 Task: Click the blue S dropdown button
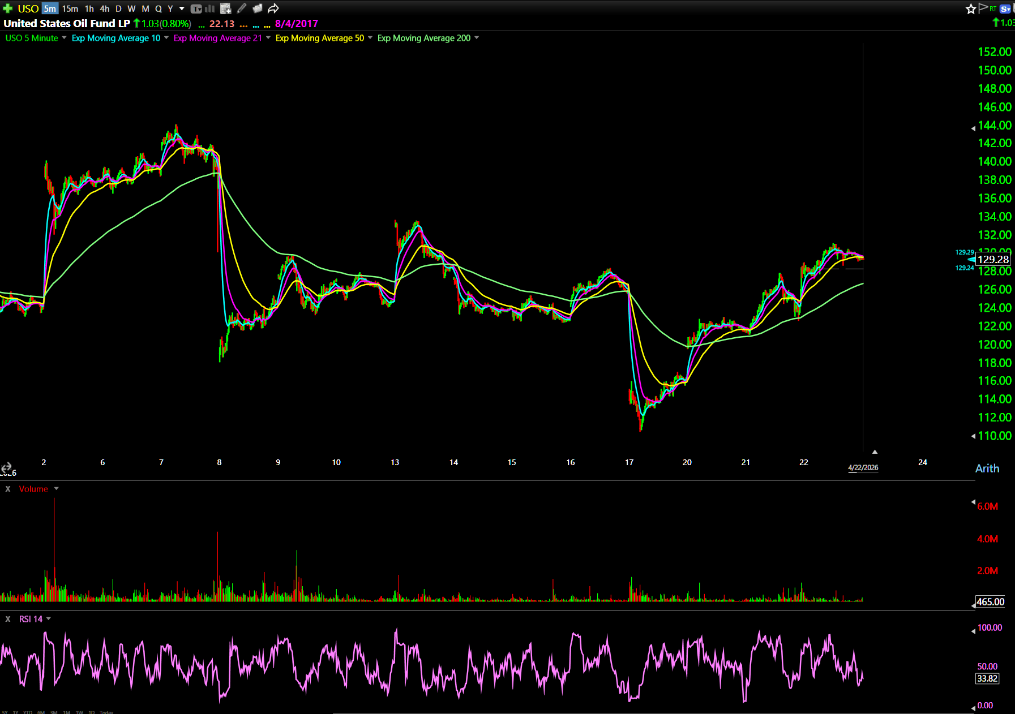point(1005,8)
